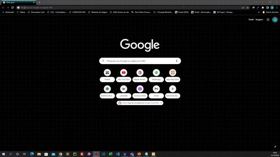Dismiss the Google Cloud Next promo
Screen dimensions: 280x157
point(161,103)
